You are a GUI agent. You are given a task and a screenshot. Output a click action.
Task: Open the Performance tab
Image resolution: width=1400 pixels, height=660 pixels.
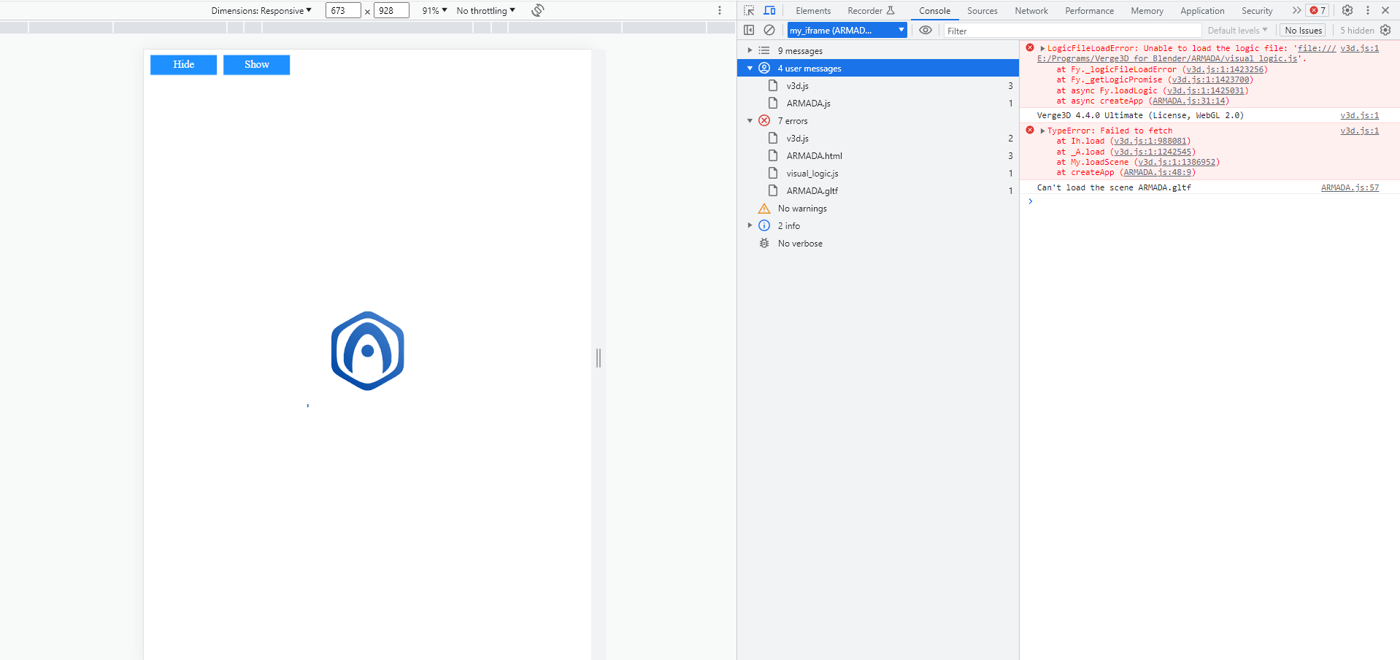(x=1089, y=10)
